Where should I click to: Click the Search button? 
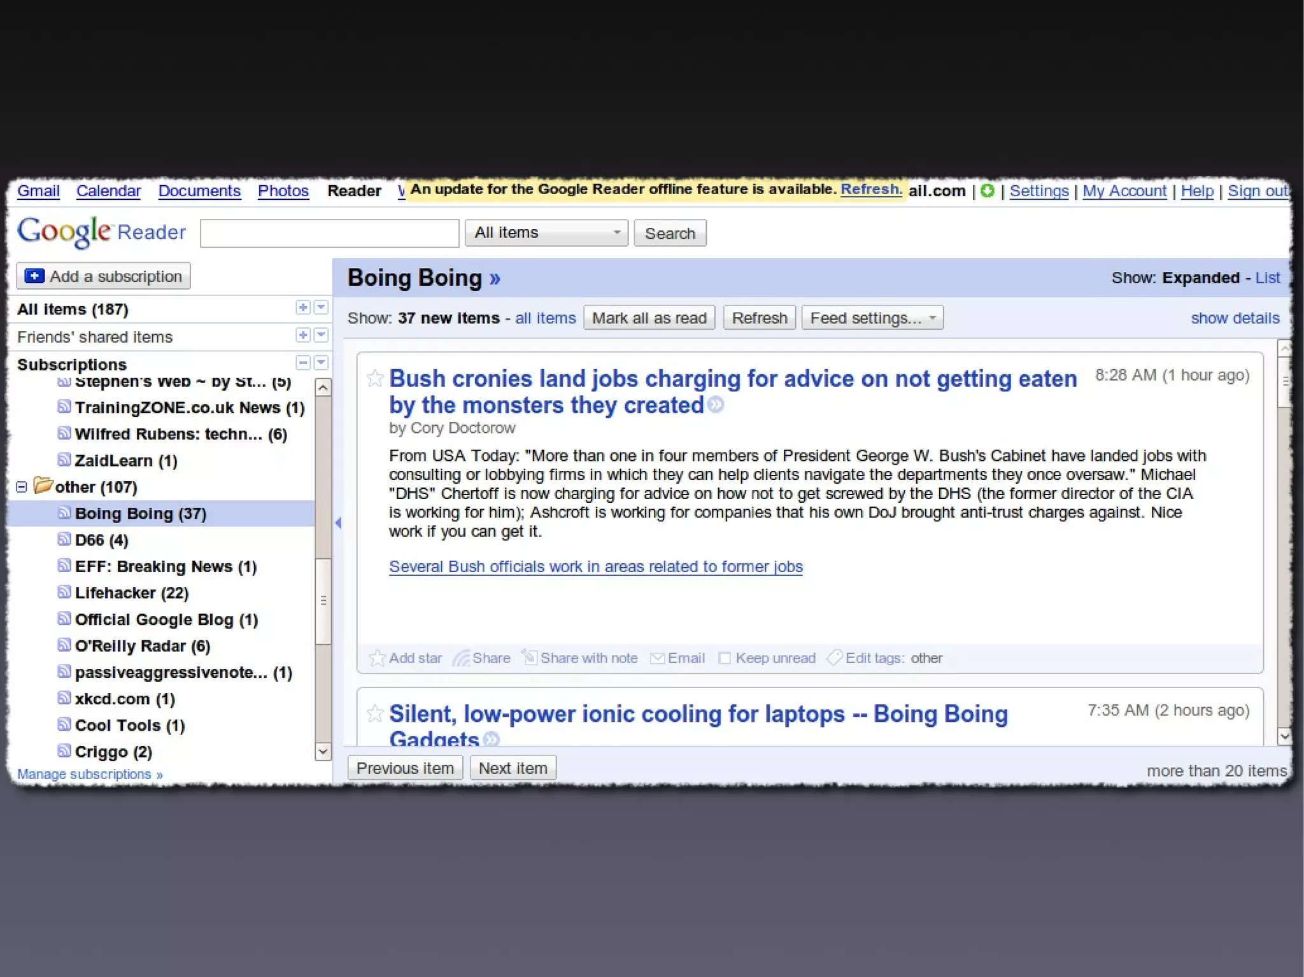pos(670,234)
